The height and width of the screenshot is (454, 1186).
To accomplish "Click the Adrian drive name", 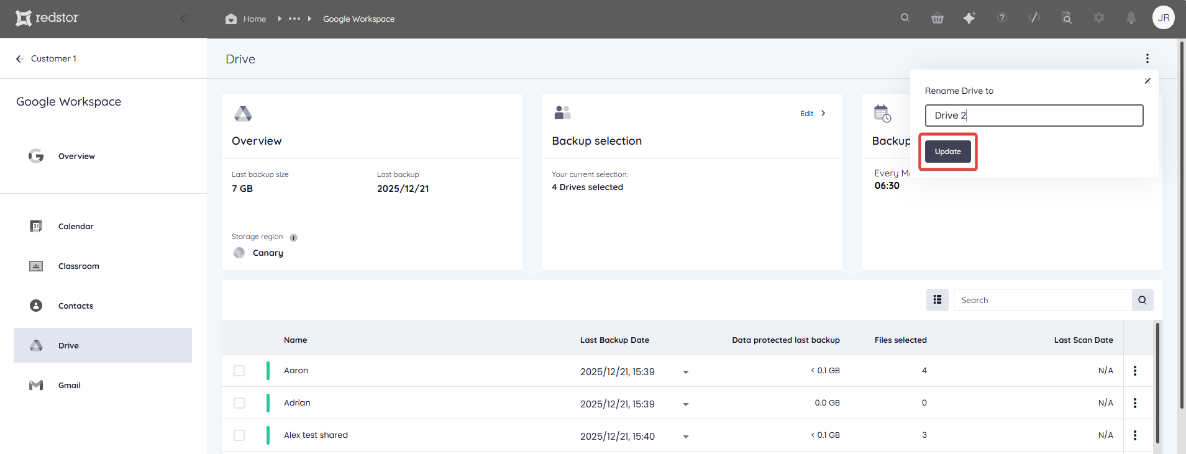I will click(297, 402).
